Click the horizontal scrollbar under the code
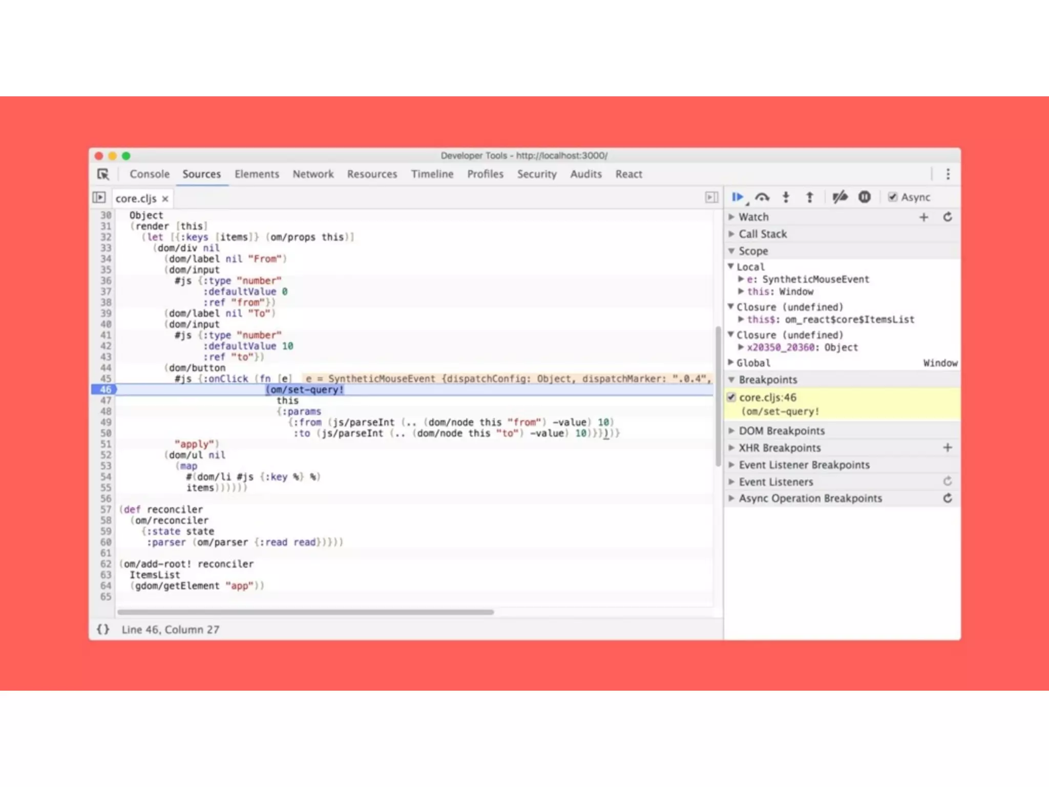This screenshot has height=787, width=1049. 305,612
